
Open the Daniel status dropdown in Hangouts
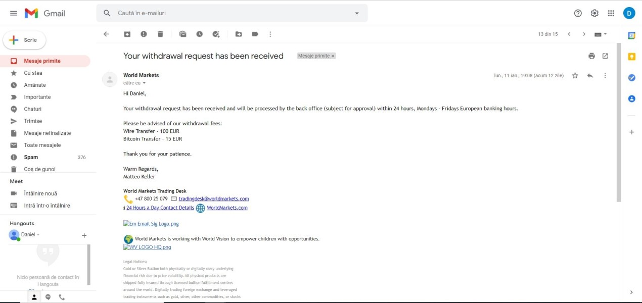point(38,235)
